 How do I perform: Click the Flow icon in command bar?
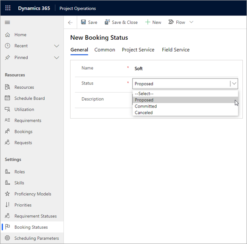171,22
